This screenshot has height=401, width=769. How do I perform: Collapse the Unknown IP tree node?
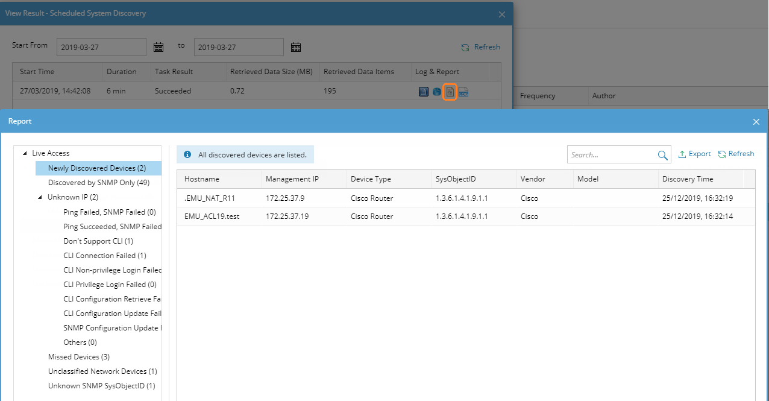(40, 197)
